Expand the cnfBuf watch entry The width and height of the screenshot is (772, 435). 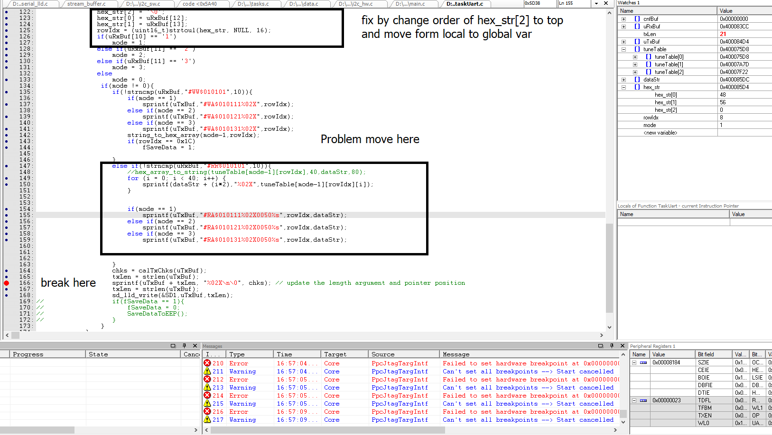[x=623, y=18]
